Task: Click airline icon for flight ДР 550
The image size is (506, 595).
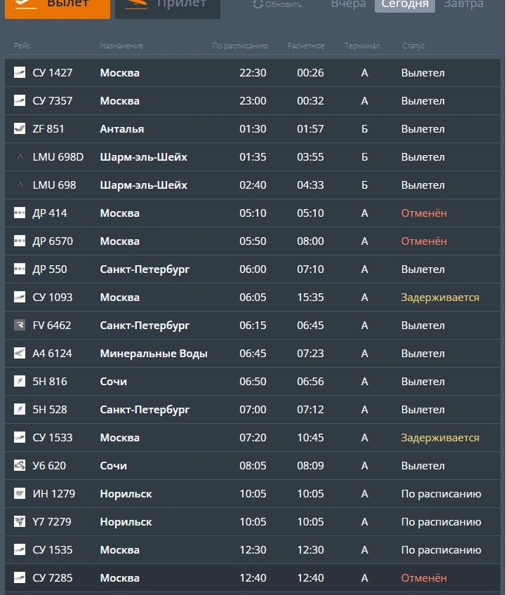Action: [x=20, y=269]
